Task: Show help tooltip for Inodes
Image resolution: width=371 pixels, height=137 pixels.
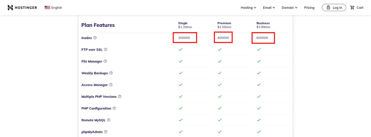Action: pyautogui.click(x=95, y=38)
